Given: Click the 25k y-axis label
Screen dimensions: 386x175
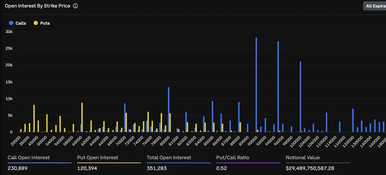Looking at the screenshot, I should point(9,48).
